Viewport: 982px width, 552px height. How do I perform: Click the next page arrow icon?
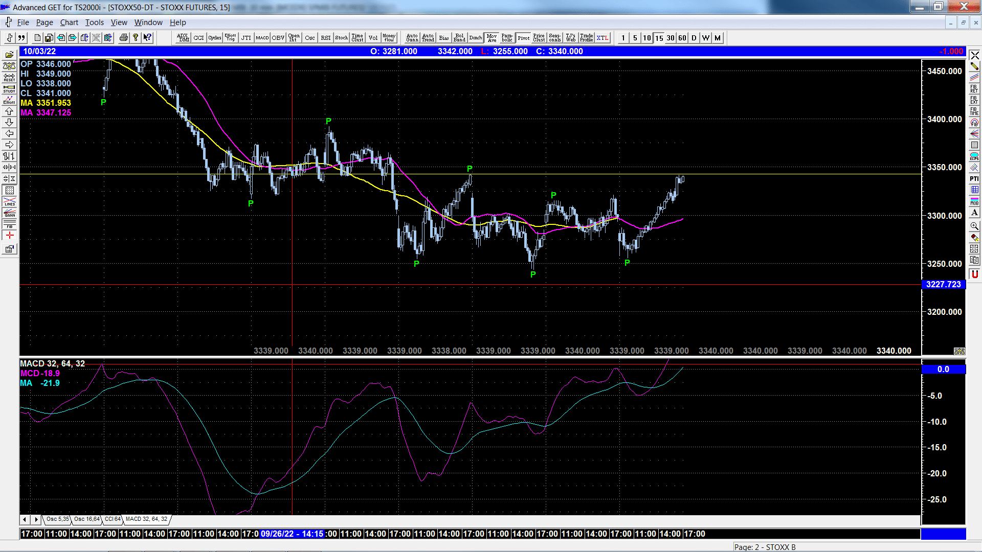73,38
